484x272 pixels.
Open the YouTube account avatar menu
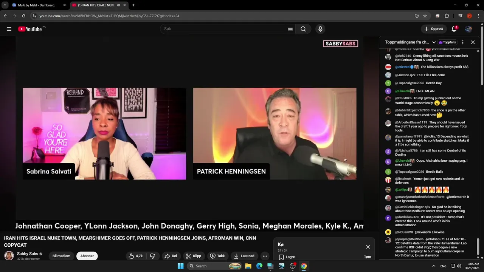468,29
